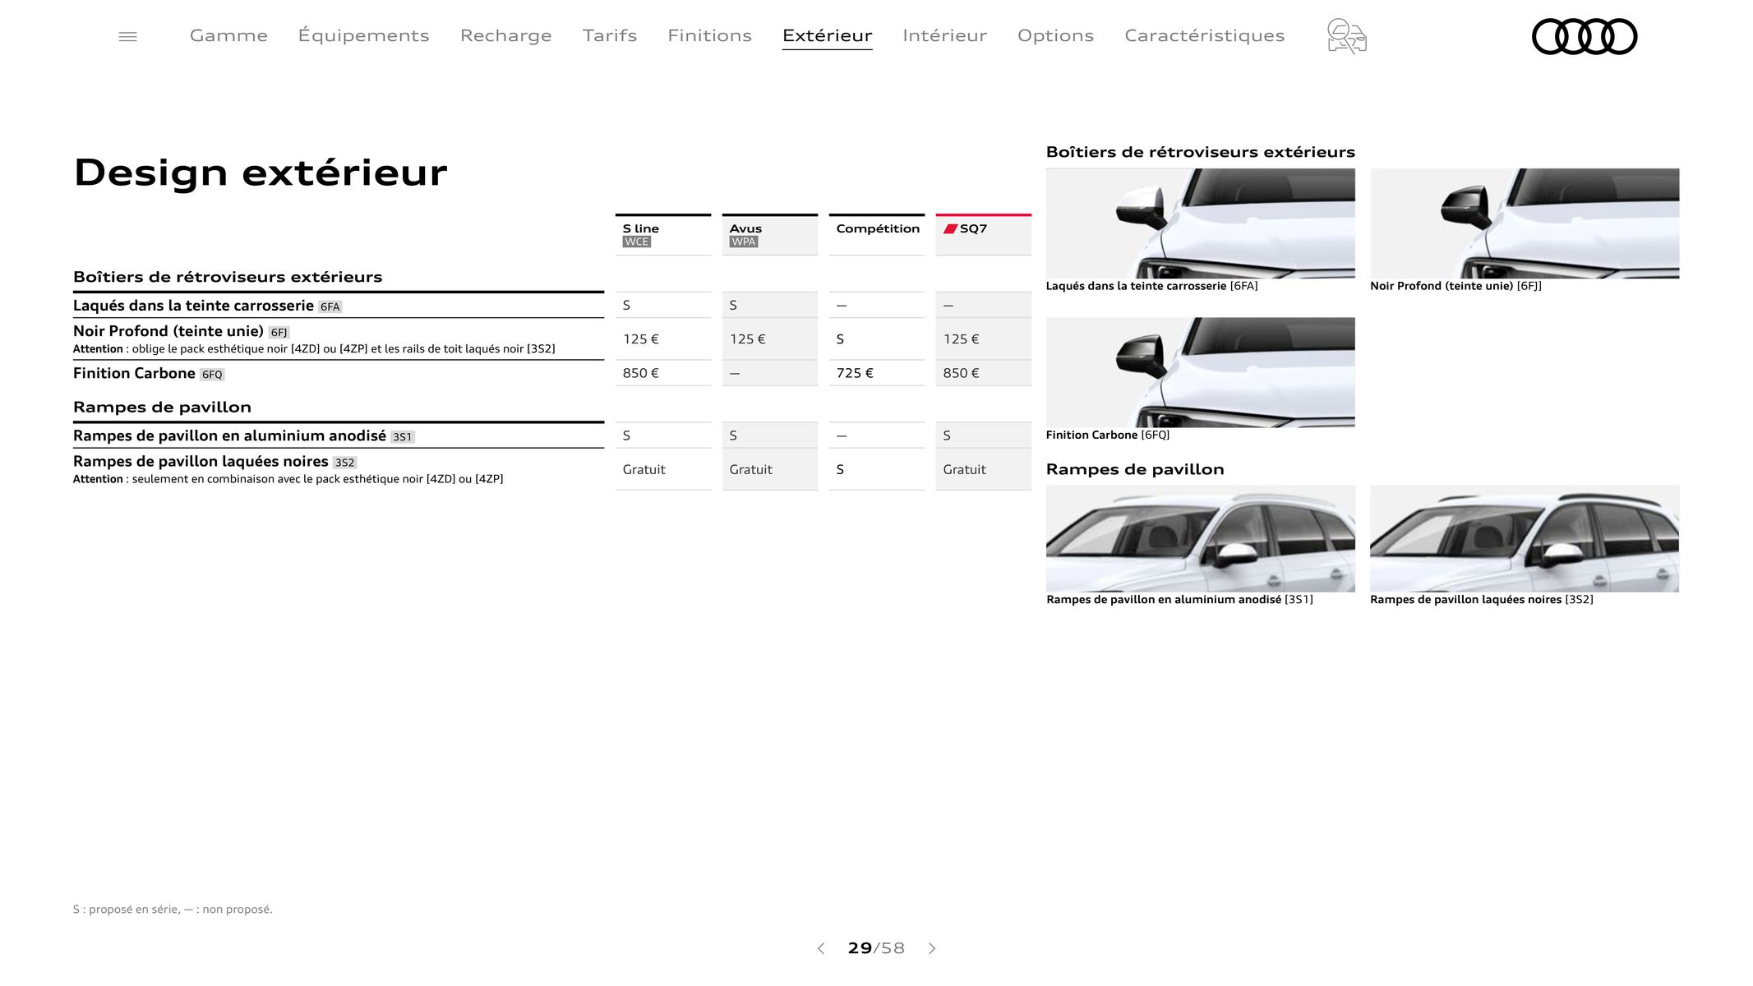Image resolution: width=1753 pixels, height=986 pixels.
Task: Open the Options tab
Action: (1055, 35)
